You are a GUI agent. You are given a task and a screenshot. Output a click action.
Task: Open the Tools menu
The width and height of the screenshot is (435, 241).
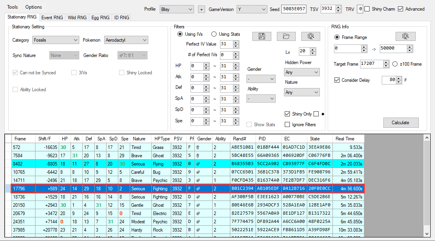tap(13, 7)
